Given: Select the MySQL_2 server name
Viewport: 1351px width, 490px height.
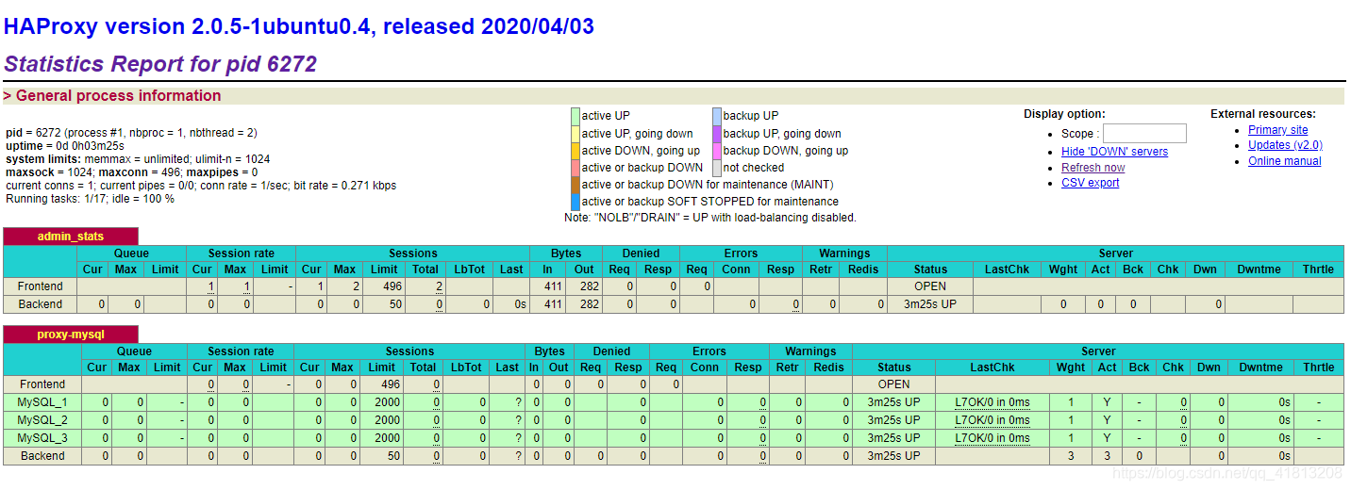Looking at the screenshot, I should click(42, 420).
